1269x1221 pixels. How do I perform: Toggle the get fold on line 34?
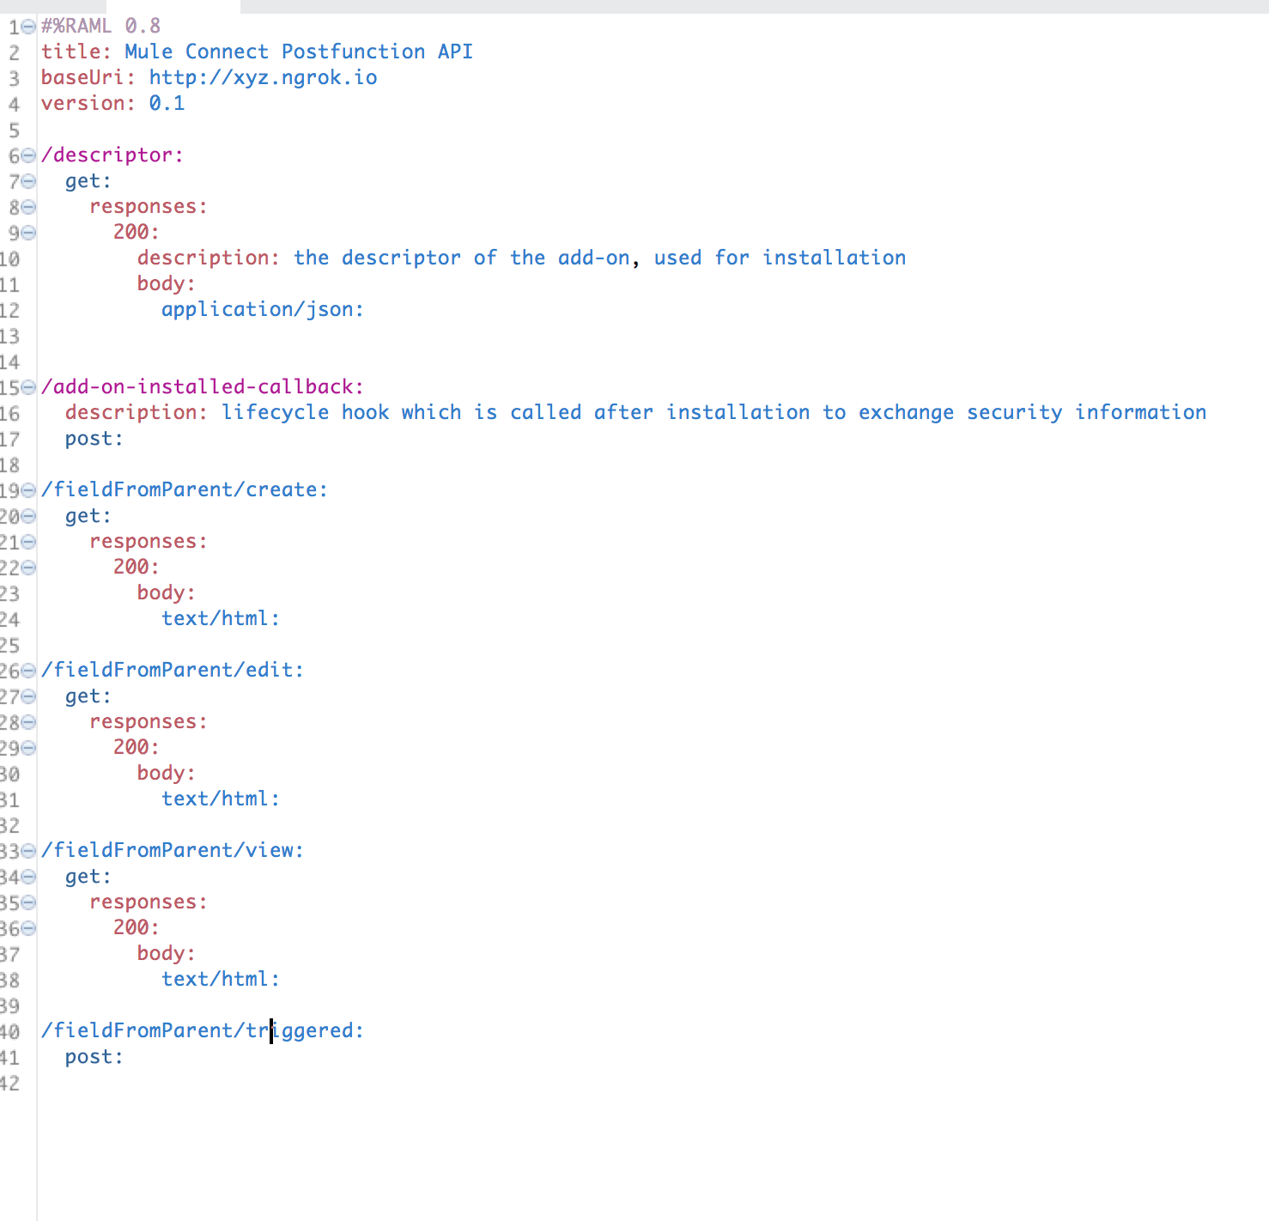pyautogui.click(x=27, y=878)
